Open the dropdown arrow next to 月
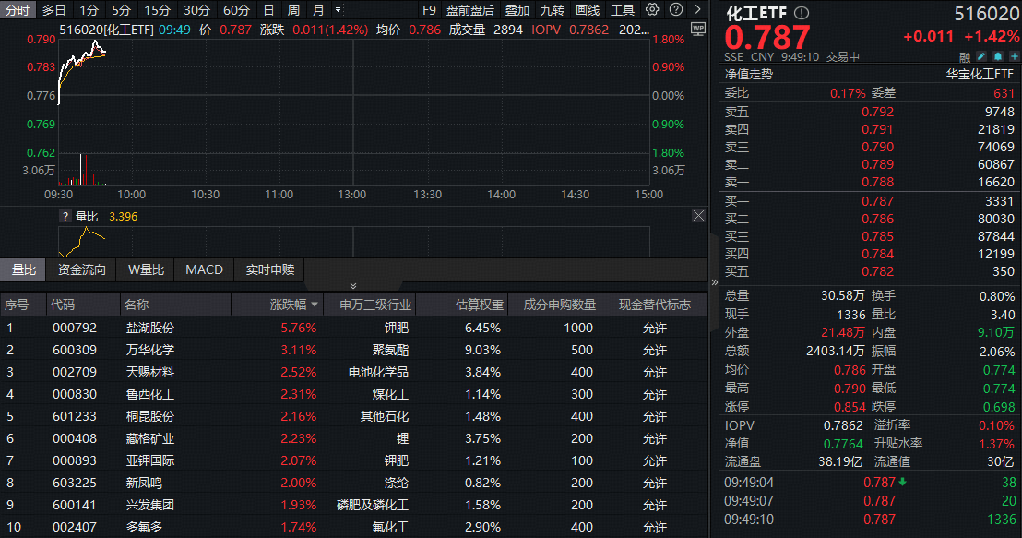 [x=338, y=10]
